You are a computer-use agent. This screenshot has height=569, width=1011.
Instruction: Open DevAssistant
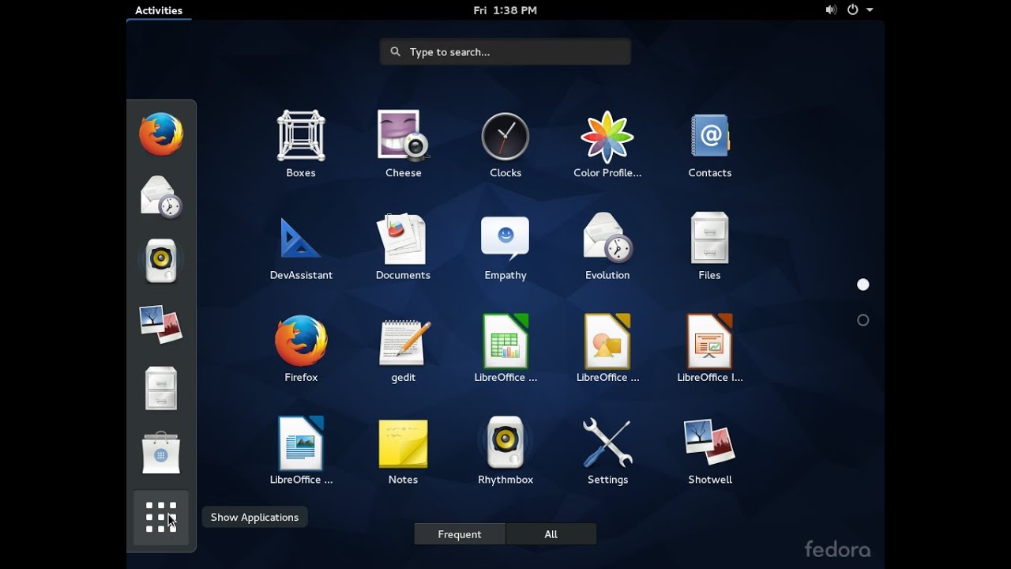click(x=301, y=246)
